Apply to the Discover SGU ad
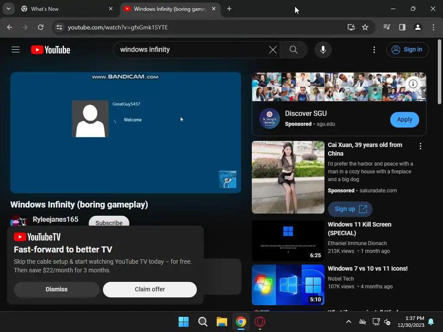Image resolution: width=443 pixels, height=332 pixels. click(x=404, y=119)
